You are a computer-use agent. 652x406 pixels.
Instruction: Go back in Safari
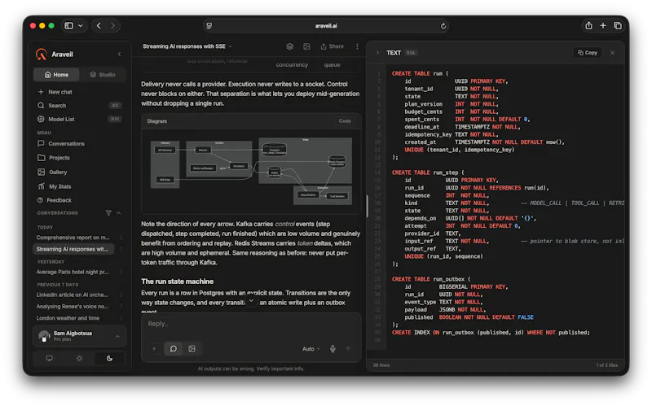tap(99, 26)
